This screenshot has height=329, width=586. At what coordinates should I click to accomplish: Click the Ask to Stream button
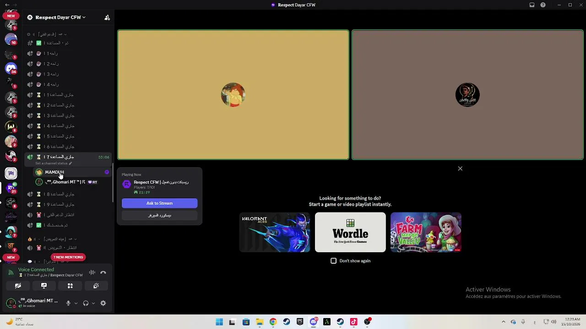tap(159, 203)
